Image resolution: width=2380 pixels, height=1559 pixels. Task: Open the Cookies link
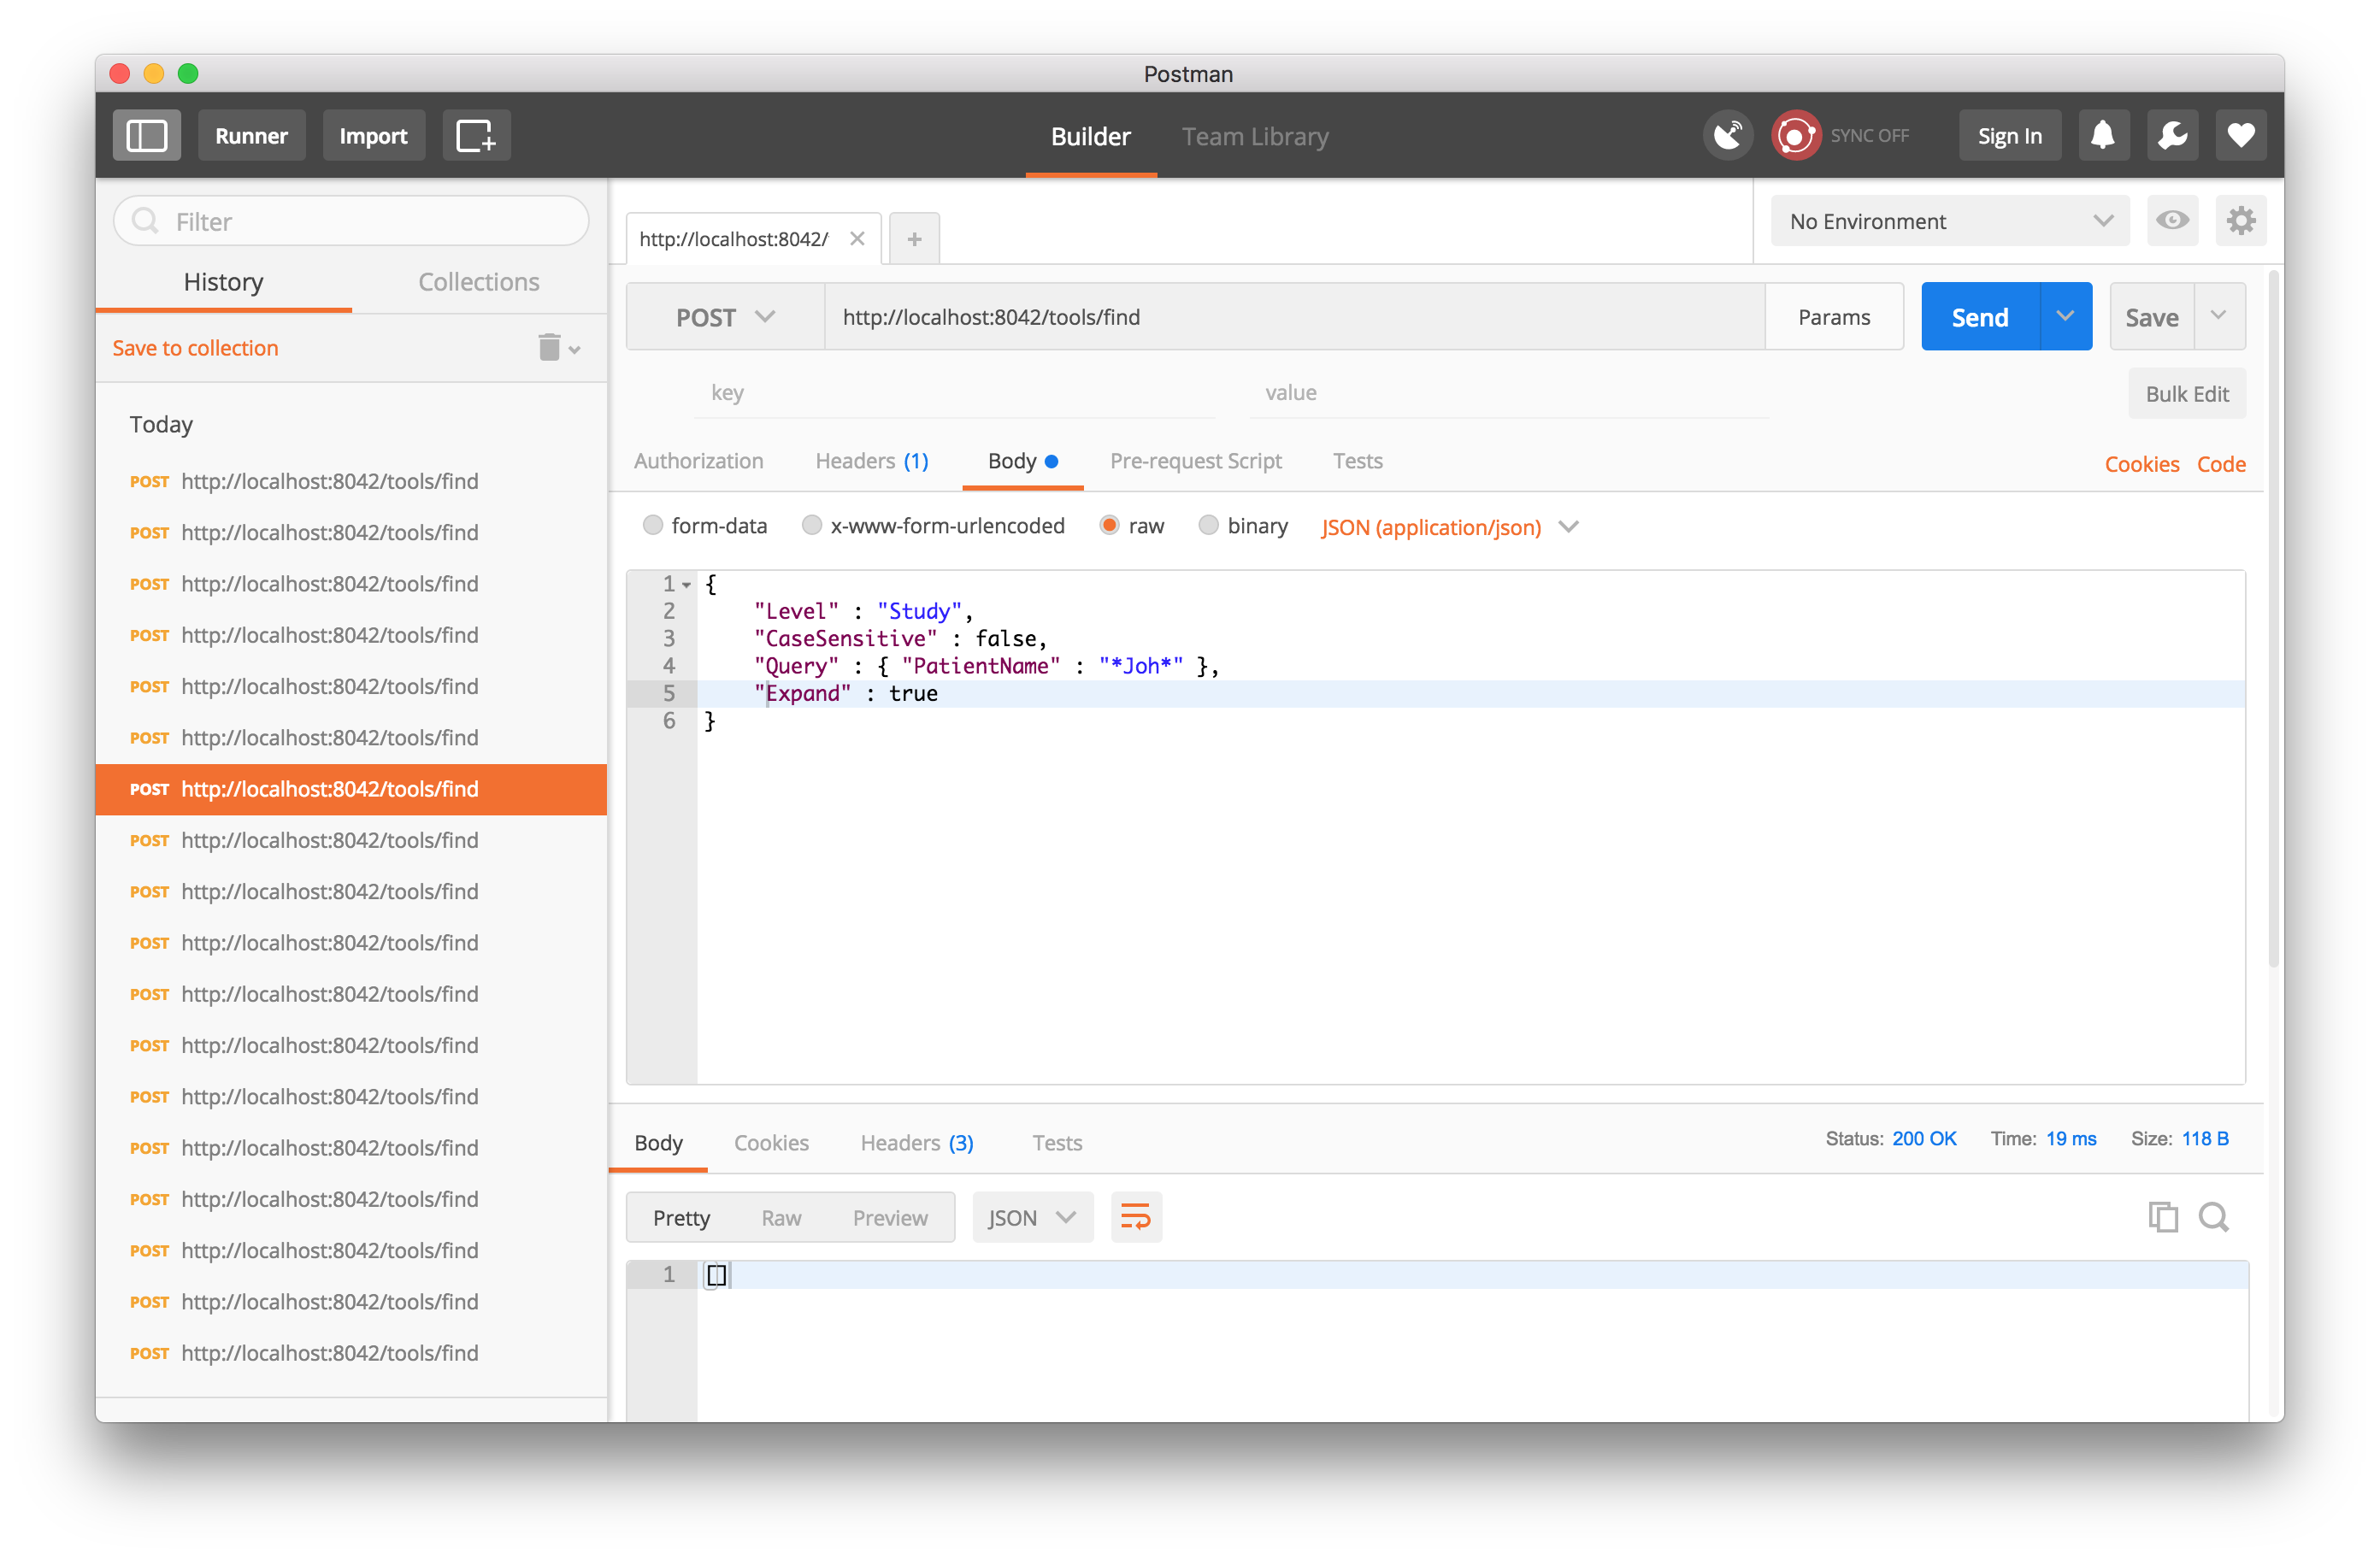(2141, 464)
